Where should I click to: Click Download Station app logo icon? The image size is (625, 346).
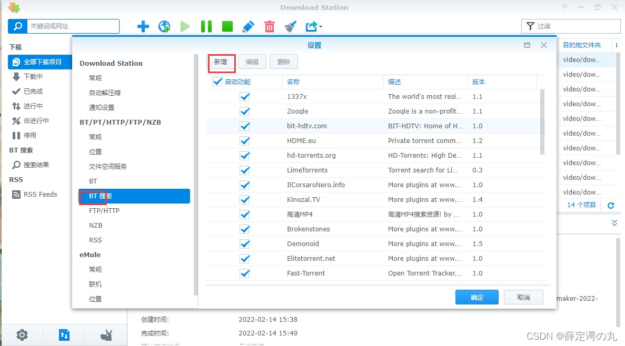click(14, 7)
